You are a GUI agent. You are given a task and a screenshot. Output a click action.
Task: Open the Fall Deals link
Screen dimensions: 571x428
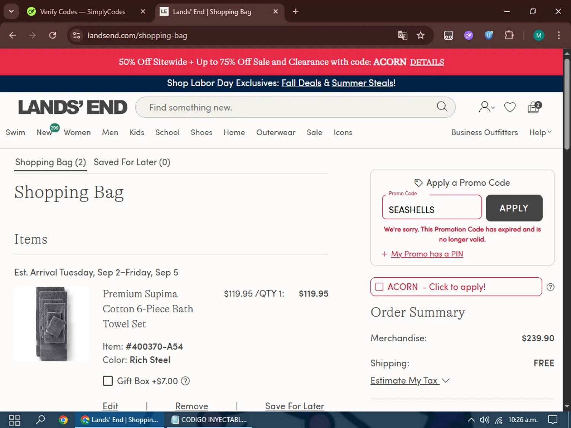[x=301, y=83]
